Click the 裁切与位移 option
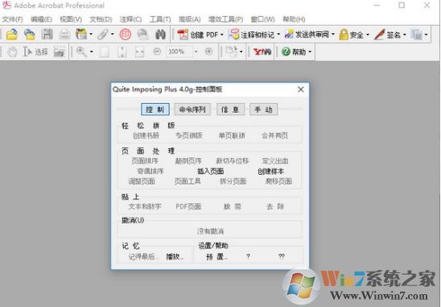The image size is (441, 307). click(233, 161)
